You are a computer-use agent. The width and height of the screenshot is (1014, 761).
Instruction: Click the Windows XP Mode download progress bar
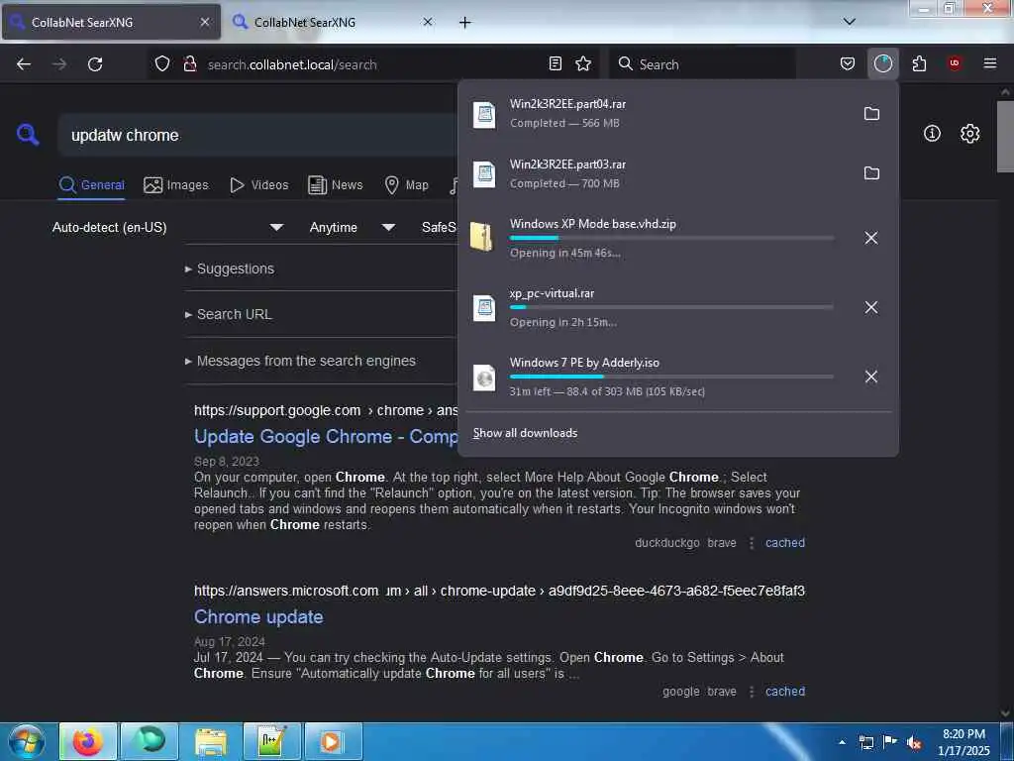tap(671, 238)
